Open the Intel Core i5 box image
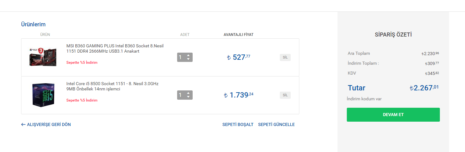465x152 pixels. pos(43,95)
